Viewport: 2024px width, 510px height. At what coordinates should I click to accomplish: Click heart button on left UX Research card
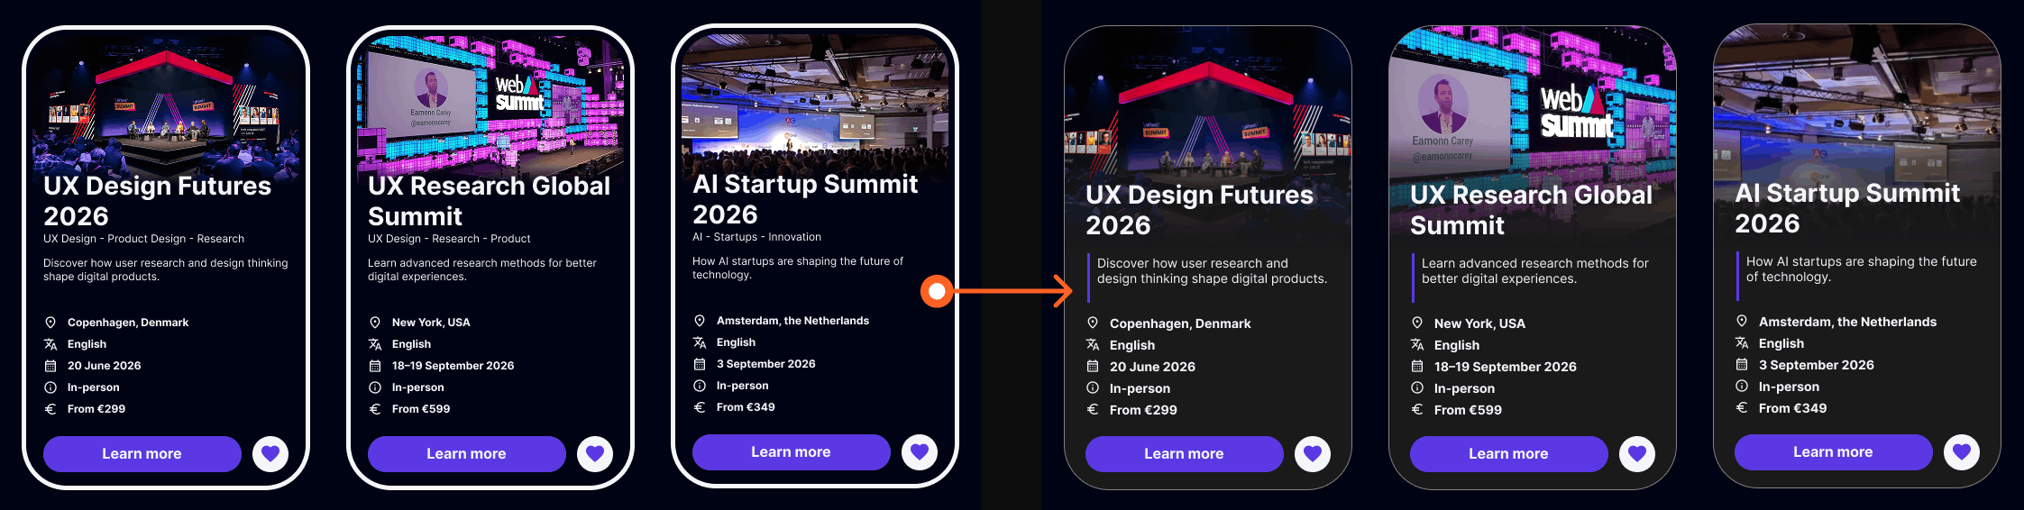click(x=595, y=454)
